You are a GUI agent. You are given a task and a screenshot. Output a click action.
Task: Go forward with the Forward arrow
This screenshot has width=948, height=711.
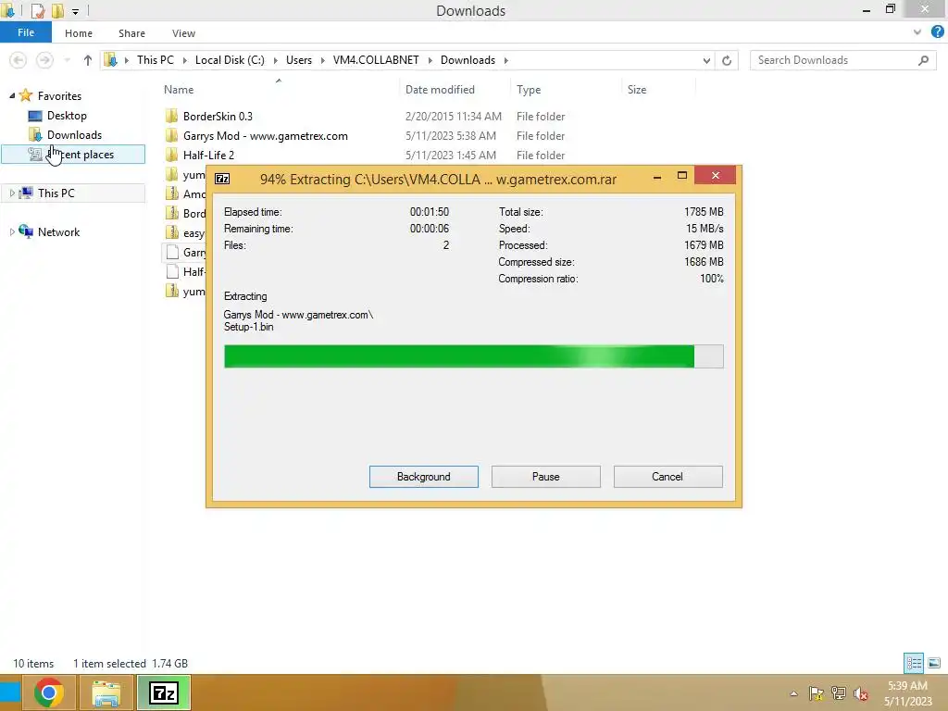click(44, 60)
